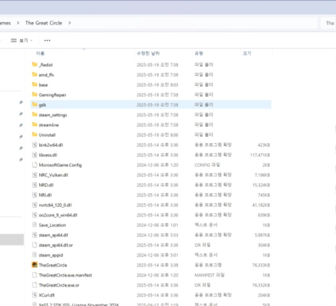The image size is (336, 306).
Task: Click the 117,471KB size value
Action: coord(260,155)
